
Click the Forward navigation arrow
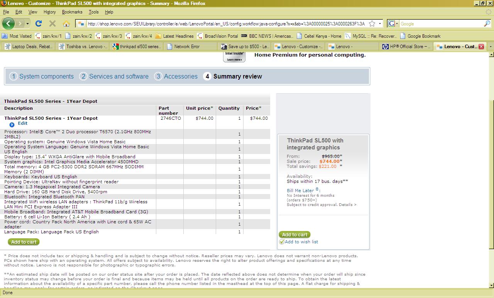click(20, 23)
